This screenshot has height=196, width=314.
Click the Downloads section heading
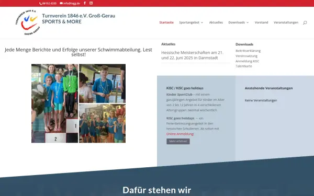[244, 44]
